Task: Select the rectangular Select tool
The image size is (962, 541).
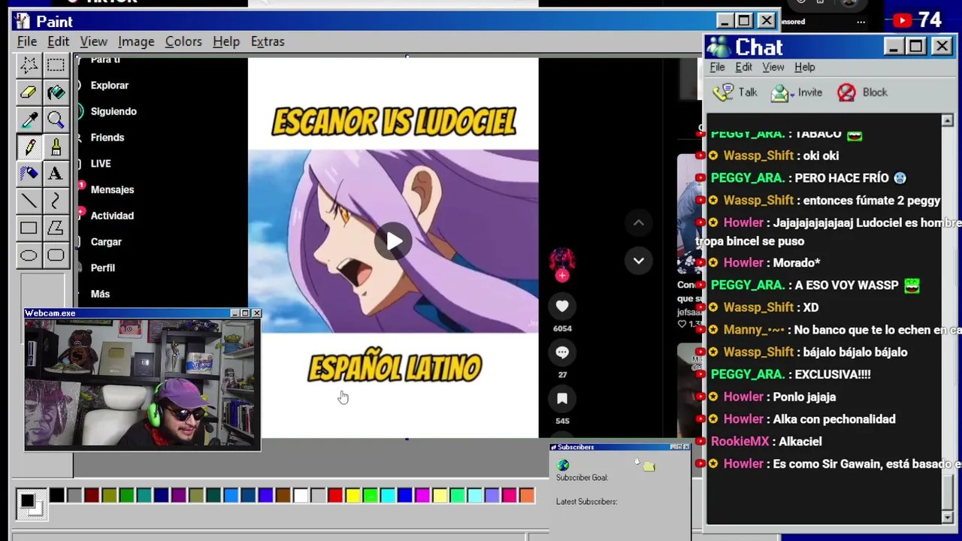Action: click(56, 65)
